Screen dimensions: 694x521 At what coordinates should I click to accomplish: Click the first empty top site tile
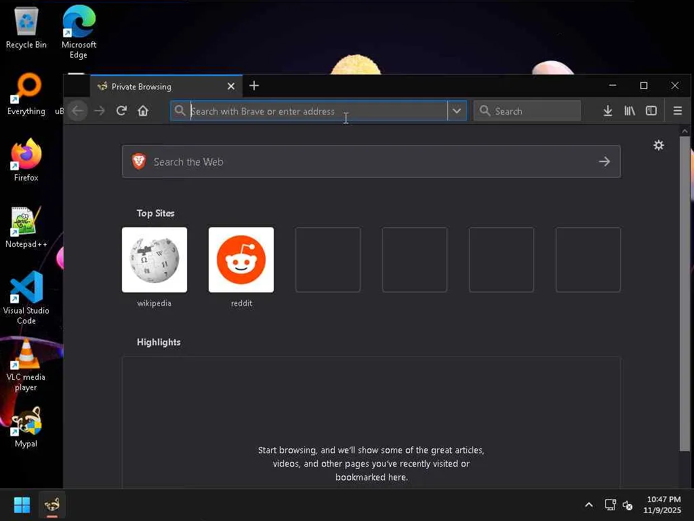(x=328, y=260)
